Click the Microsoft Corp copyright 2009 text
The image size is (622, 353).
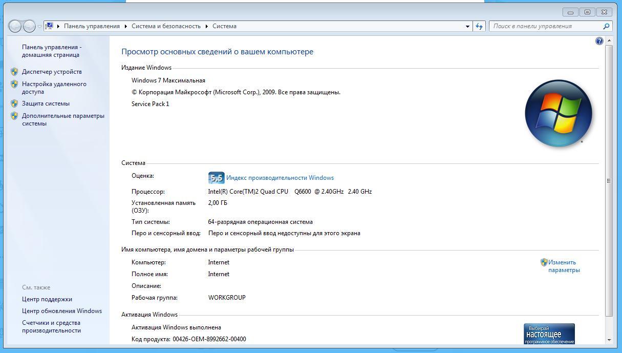point(236,92)
